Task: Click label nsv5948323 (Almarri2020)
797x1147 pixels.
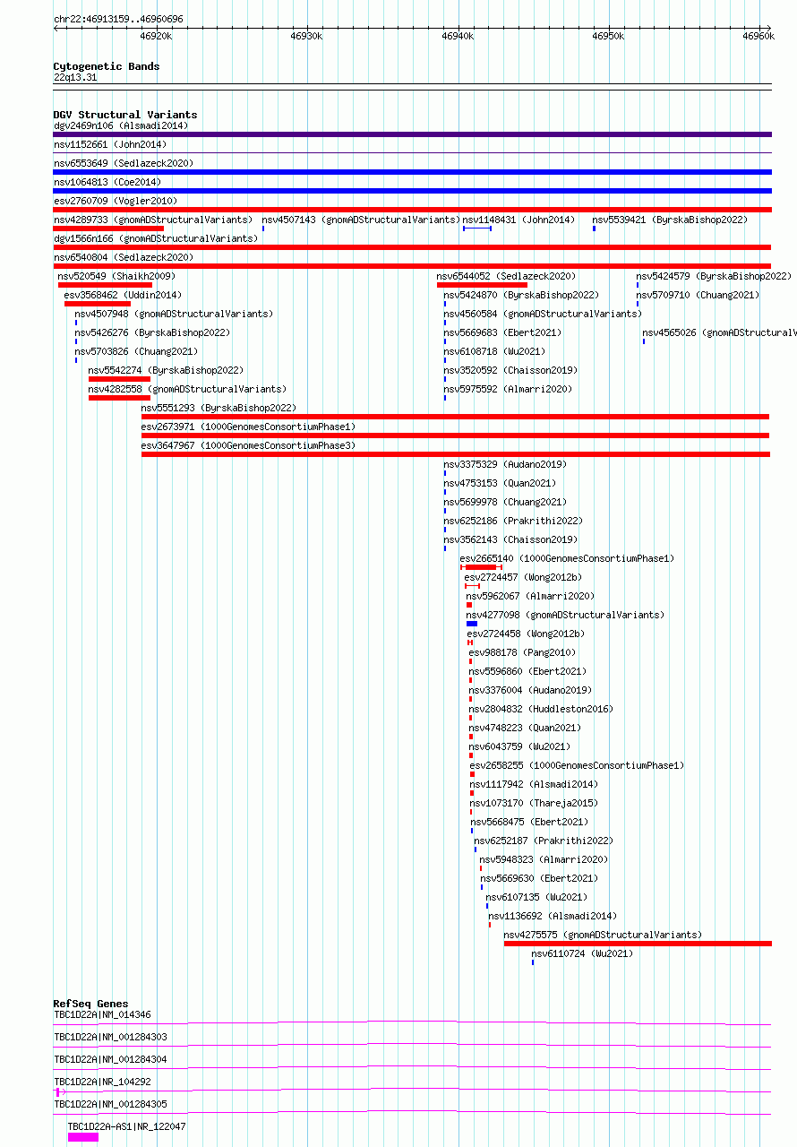Action: click(x=544, y=859)
